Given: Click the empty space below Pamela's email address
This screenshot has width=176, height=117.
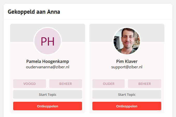Looking at the screenshot, I should click(x=48, y=74).
